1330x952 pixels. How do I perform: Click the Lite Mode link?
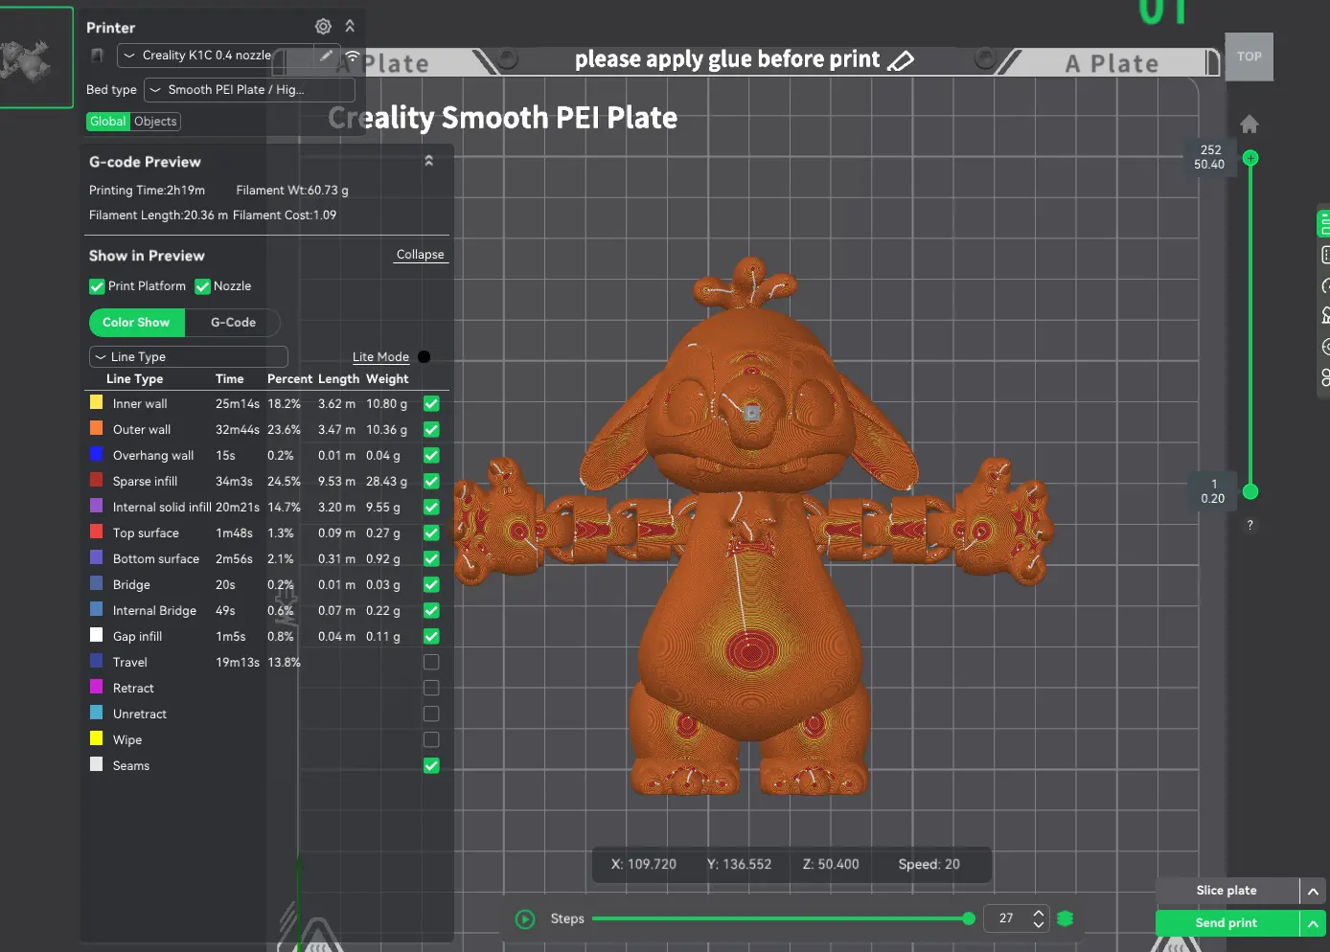[x=380, y=357]
